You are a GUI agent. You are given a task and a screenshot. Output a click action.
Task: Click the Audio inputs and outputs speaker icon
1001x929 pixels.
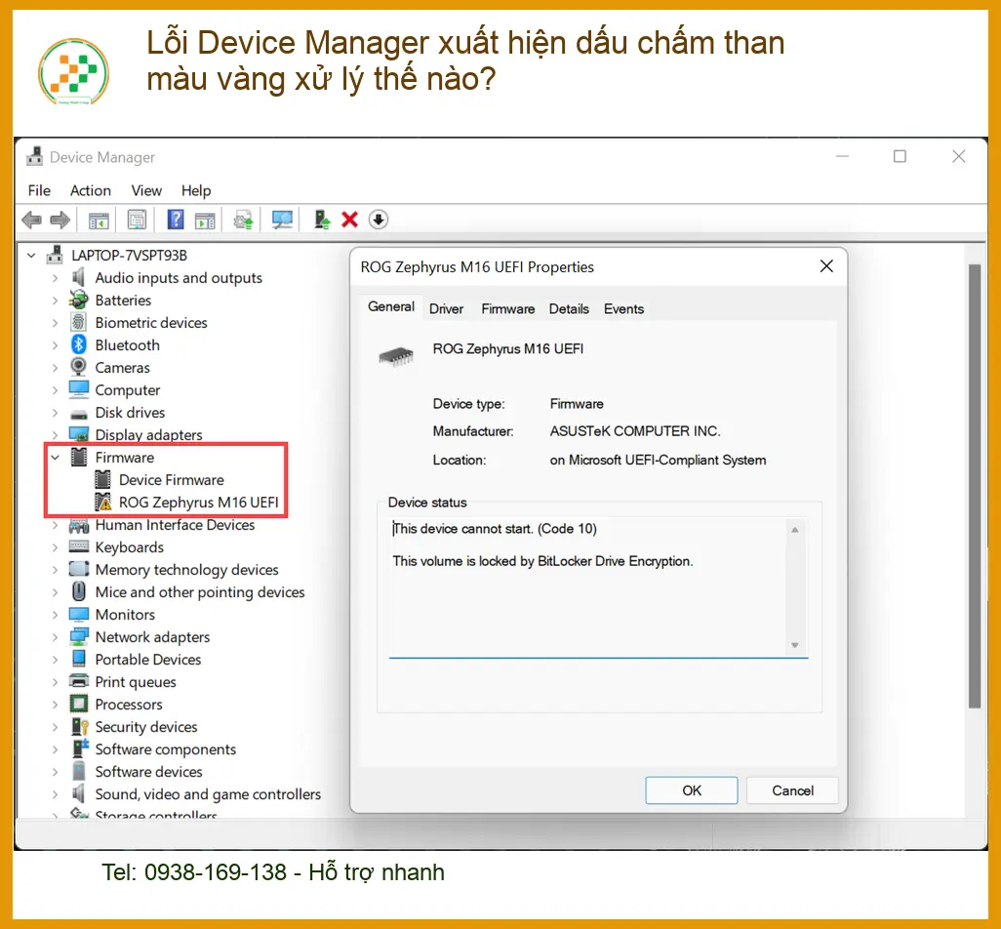click(78, 278)
